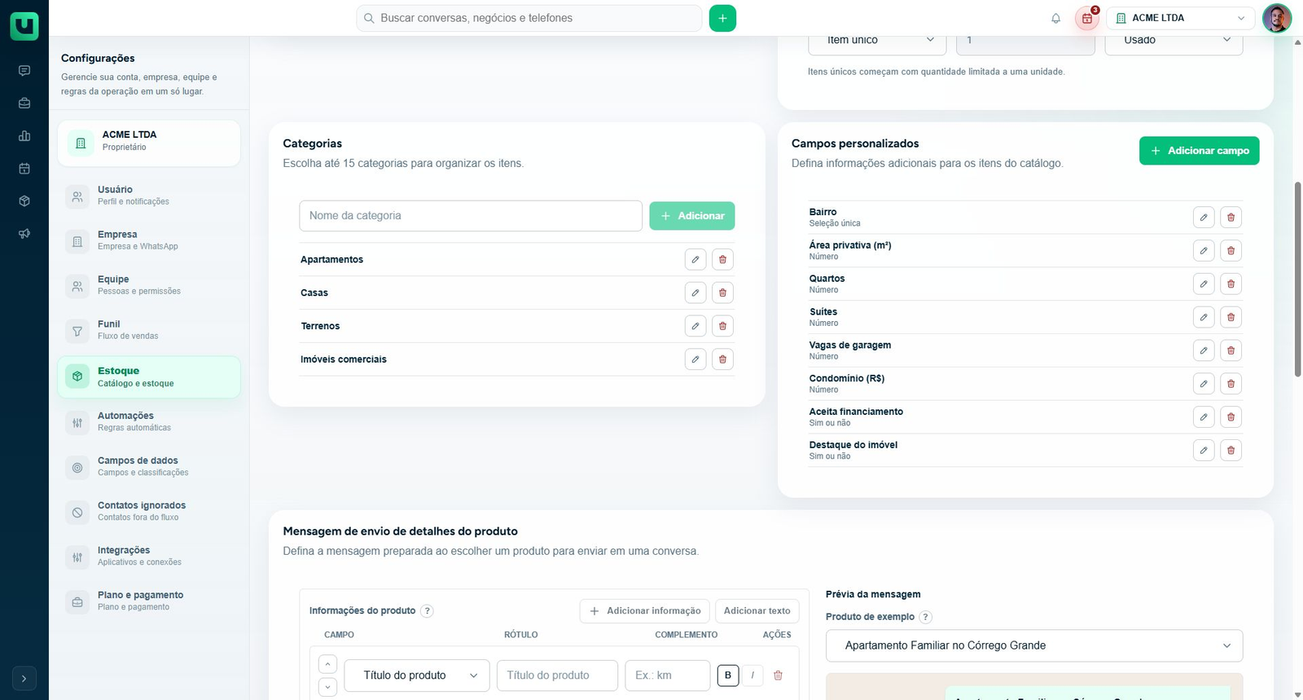Click the Adicionar campo button
This screenshot has height=700, width=1303.
[1200, 151]
